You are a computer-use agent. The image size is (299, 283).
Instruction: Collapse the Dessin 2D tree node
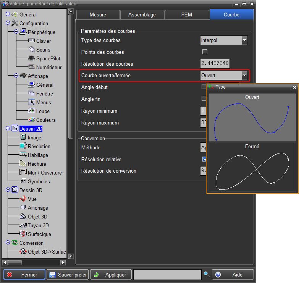[8, 129]
